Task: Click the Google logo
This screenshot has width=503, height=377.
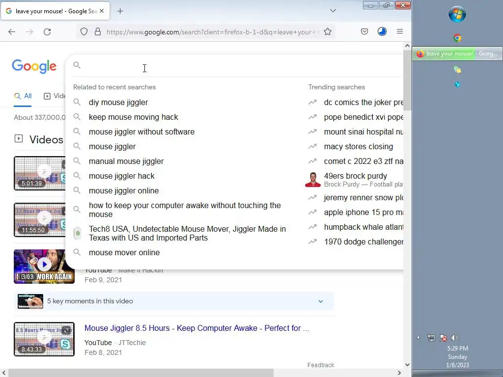Action: click(x=34, y=66)
